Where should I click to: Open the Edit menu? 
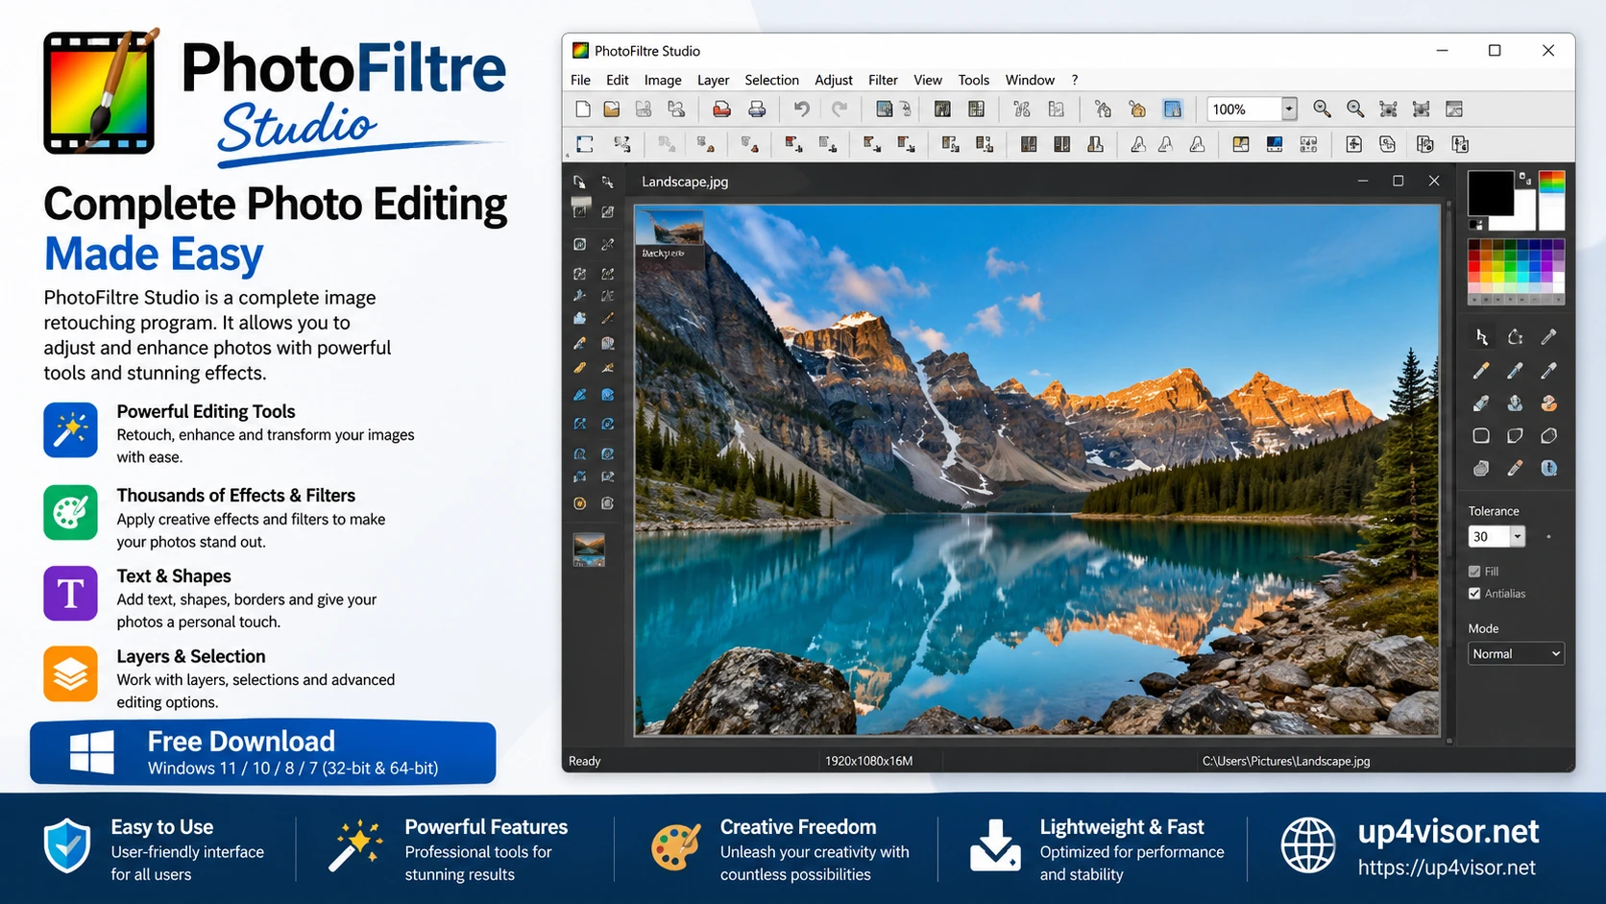(618, 80)
